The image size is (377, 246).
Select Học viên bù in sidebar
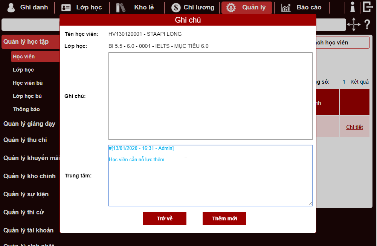point(28,83)
